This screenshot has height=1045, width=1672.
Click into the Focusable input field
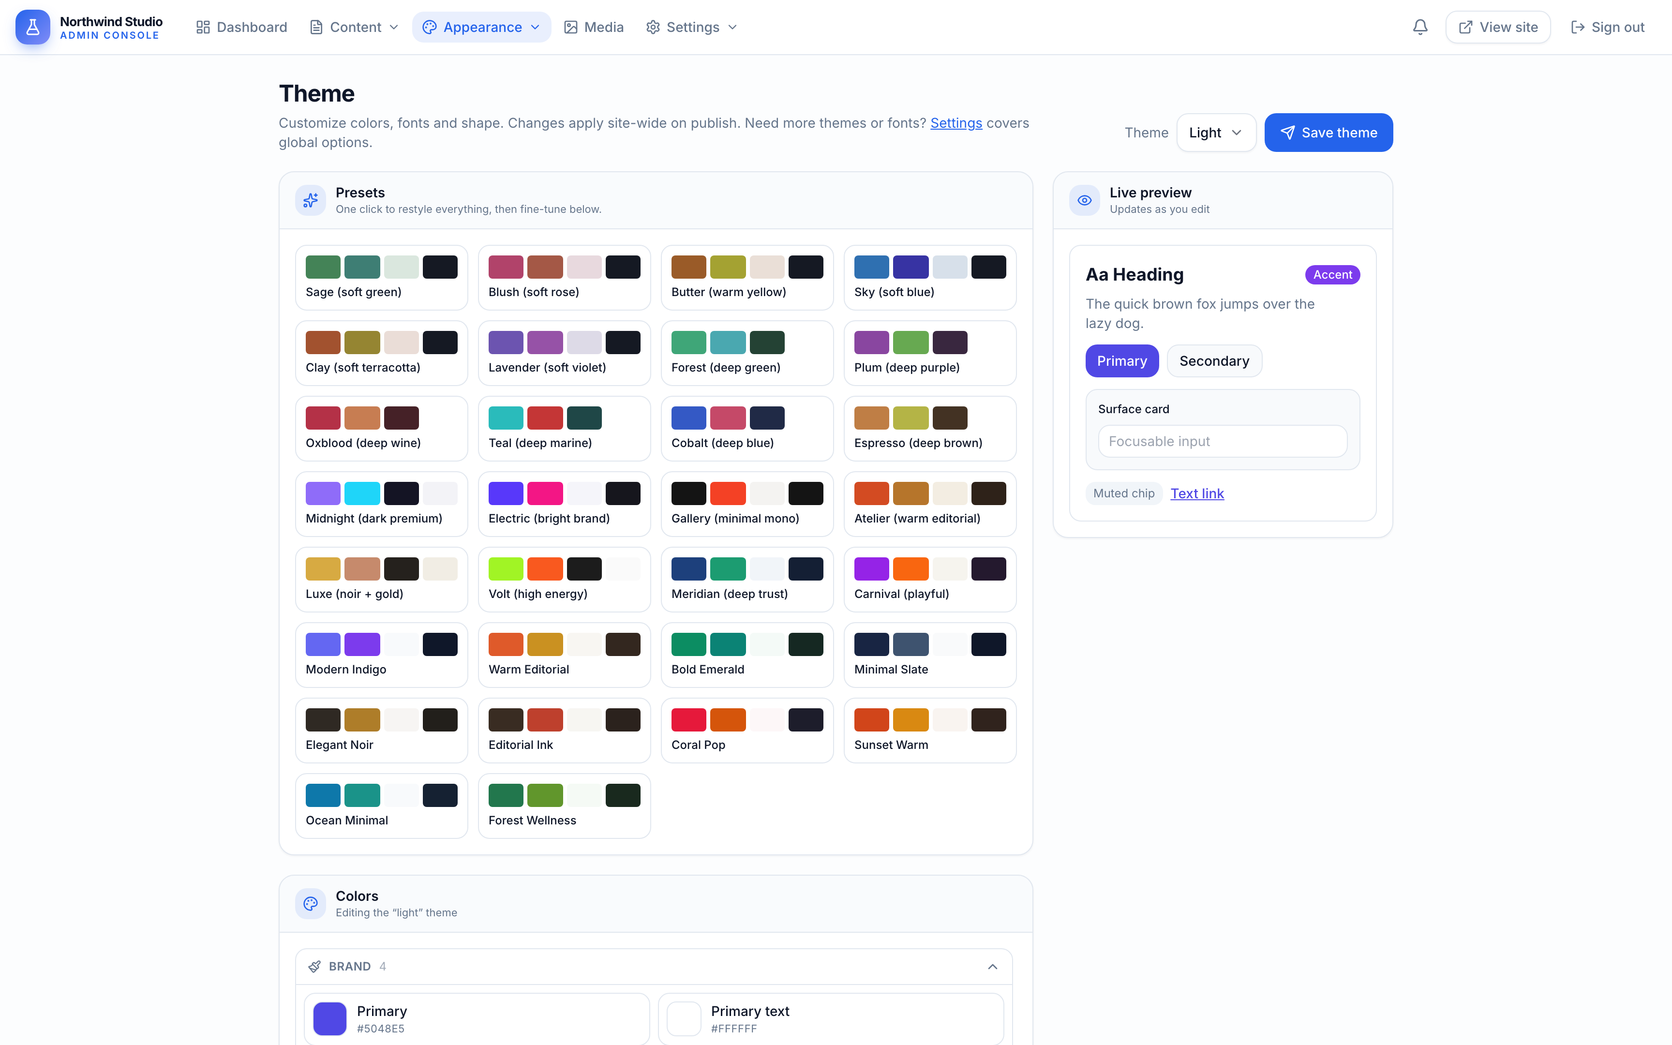pyautogui.click(x=1222, y=441)
